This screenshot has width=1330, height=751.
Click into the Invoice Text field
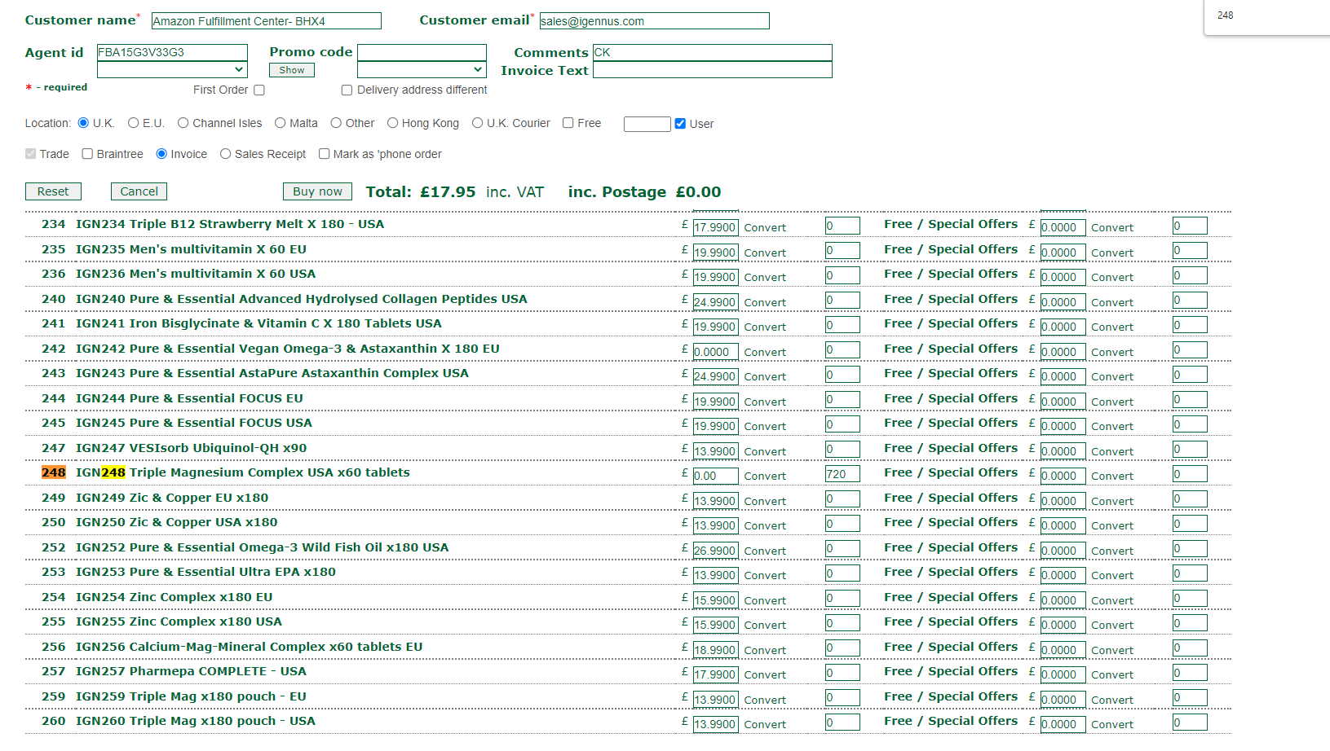(712, 70)
